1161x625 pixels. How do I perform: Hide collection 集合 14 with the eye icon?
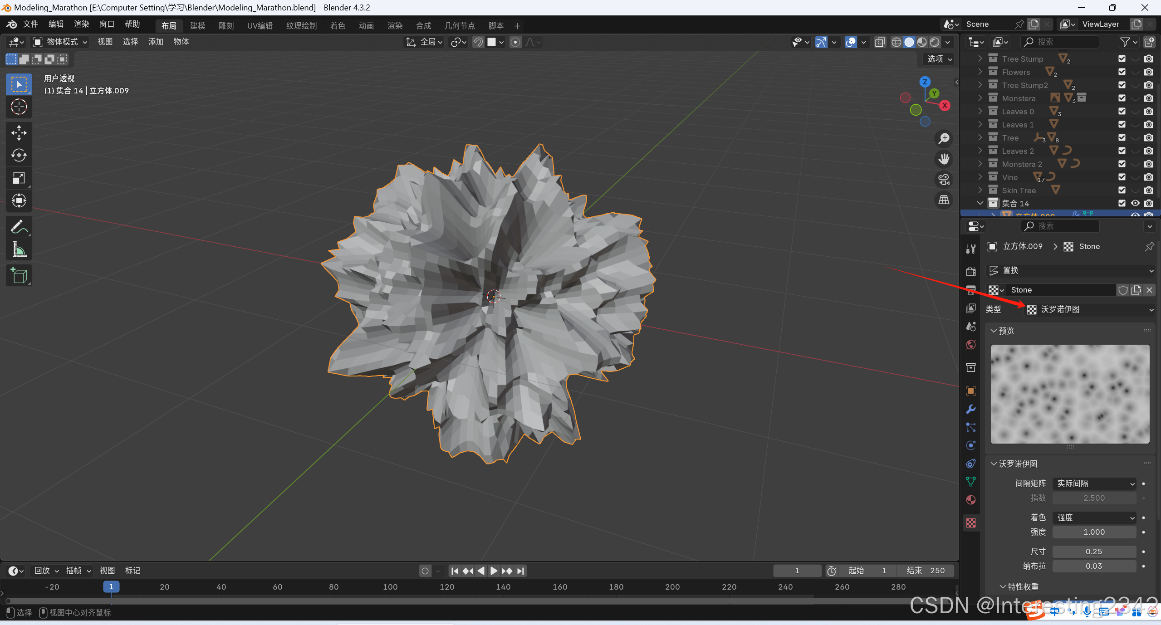pos(1135,203)
